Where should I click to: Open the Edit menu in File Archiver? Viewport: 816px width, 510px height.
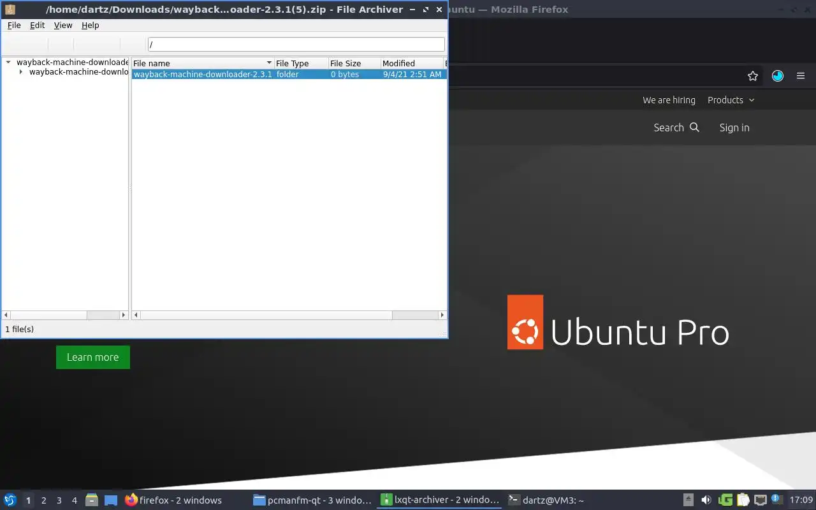(38, 25)
